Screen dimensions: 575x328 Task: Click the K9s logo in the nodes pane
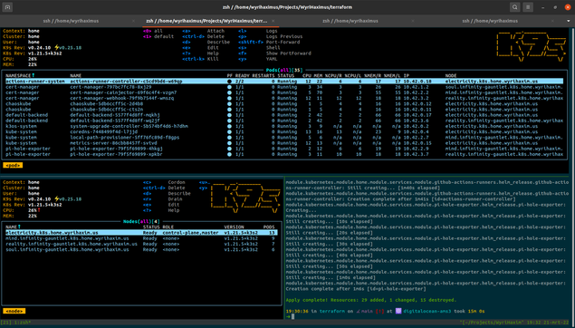click(245, 198)
